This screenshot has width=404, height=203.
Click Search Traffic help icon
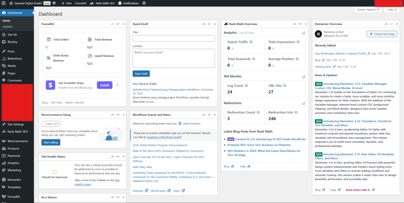[x=251, y=42]
